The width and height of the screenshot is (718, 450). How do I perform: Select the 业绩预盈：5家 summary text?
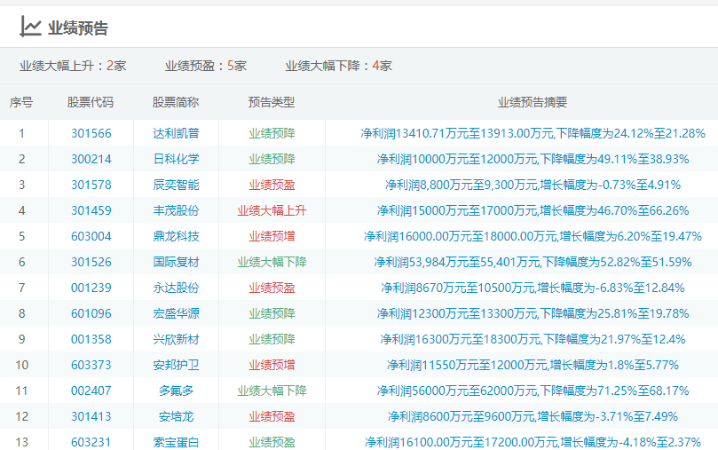coord(206,66)
